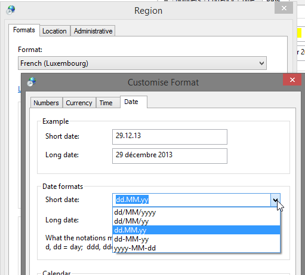The height and width of the screenshot is (275, 305).
Task: Expand the French (Luxembourg) format dropdown
Action: click(x=142, y=63)
